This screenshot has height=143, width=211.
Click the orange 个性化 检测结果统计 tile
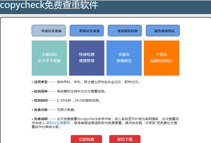161,58
